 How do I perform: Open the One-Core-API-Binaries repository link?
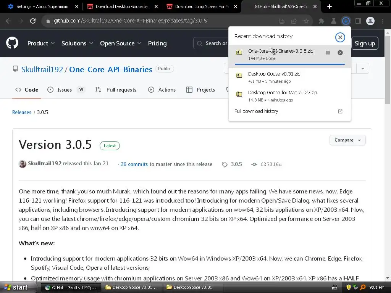(110, 69)
